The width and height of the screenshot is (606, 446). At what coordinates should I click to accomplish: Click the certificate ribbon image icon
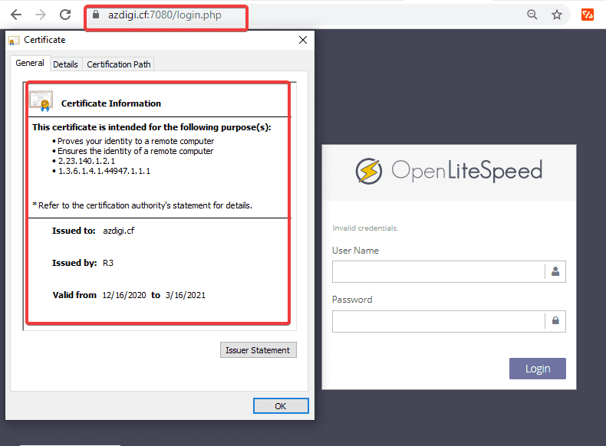[41, 101]
